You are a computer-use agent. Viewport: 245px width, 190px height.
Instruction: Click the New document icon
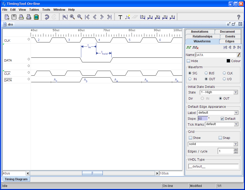point(7,17)
